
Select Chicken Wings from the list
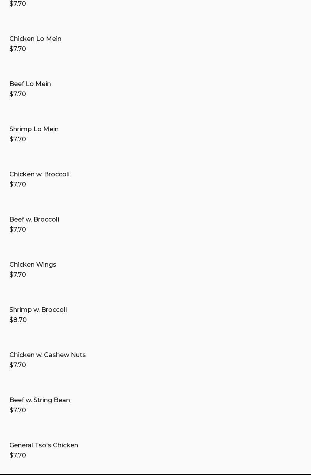pos(33,264)
